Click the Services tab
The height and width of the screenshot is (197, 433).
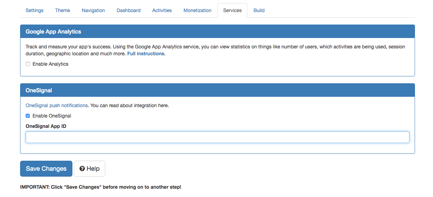point(232,10)
